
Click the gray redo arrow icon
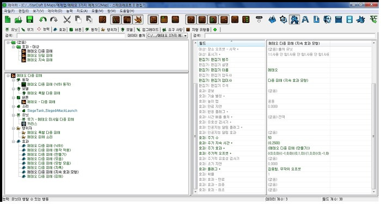[54, 20]
